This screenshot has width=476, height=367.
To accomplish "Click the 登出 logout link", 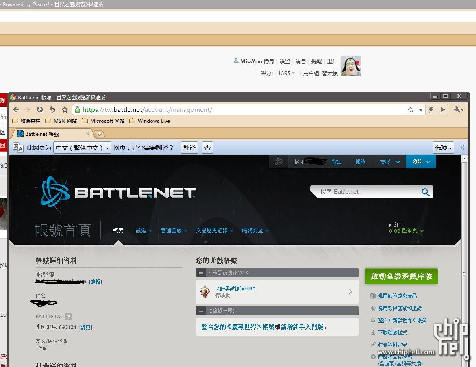I will tap(337, 162).
